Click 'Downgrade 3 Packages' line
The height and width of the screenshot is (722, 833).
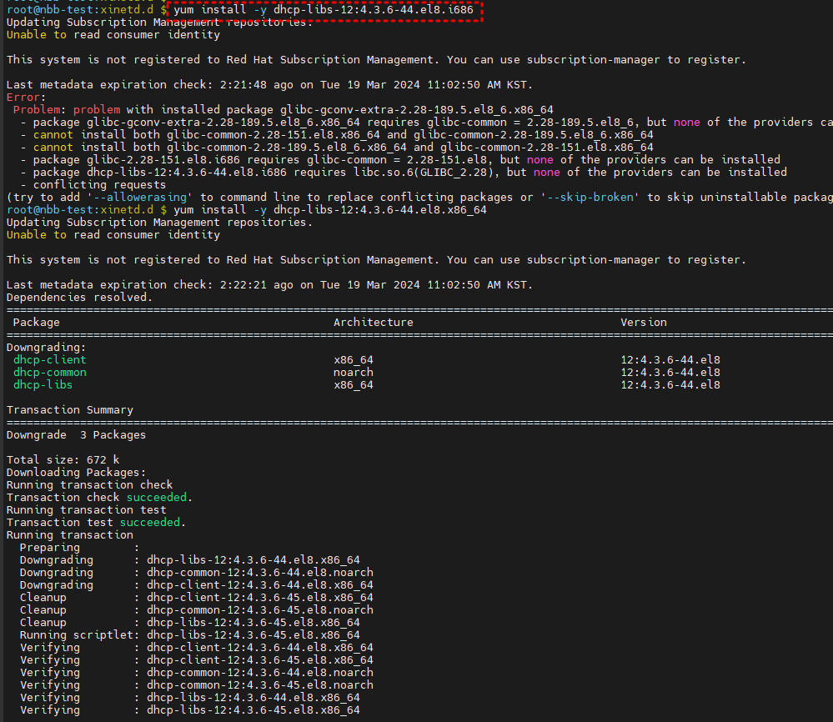tap(76, 435)
